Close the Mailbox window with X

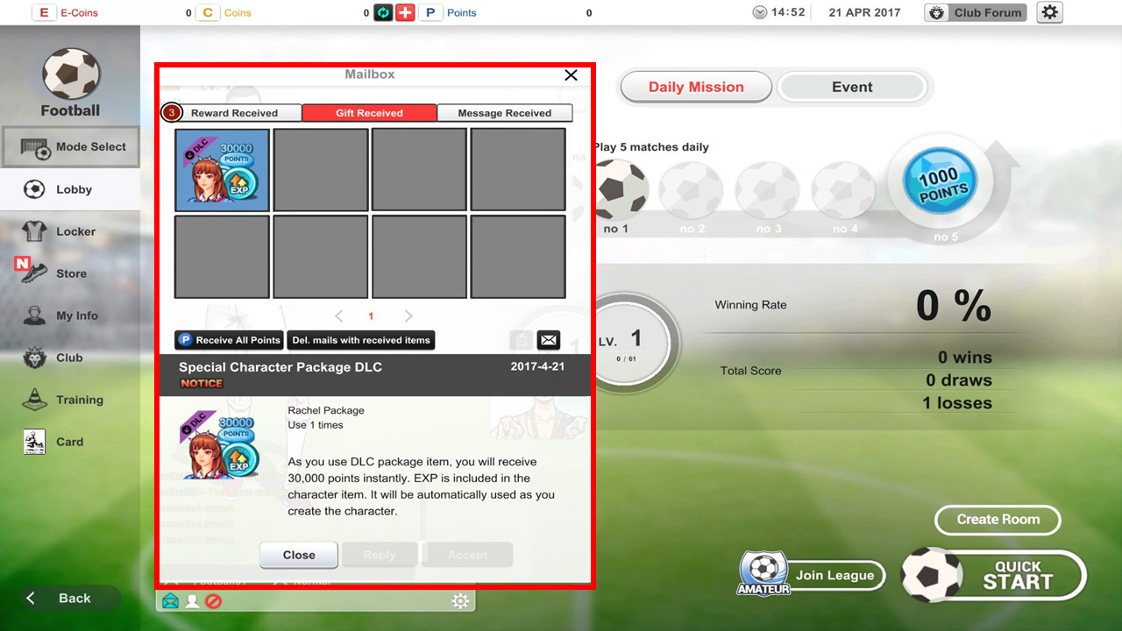tap(571, 75)
